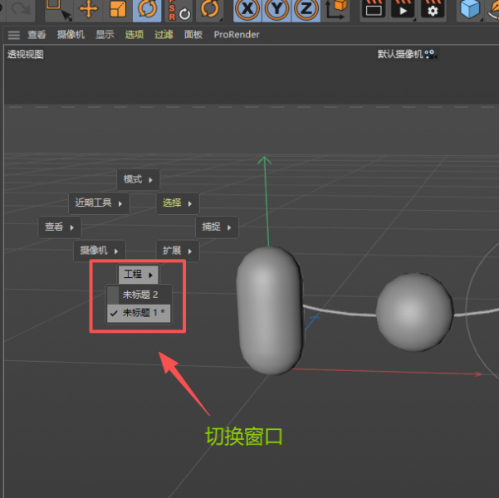Switch to project 未标题 2
The width and height of the screenshot is (499, 498).
140,295
